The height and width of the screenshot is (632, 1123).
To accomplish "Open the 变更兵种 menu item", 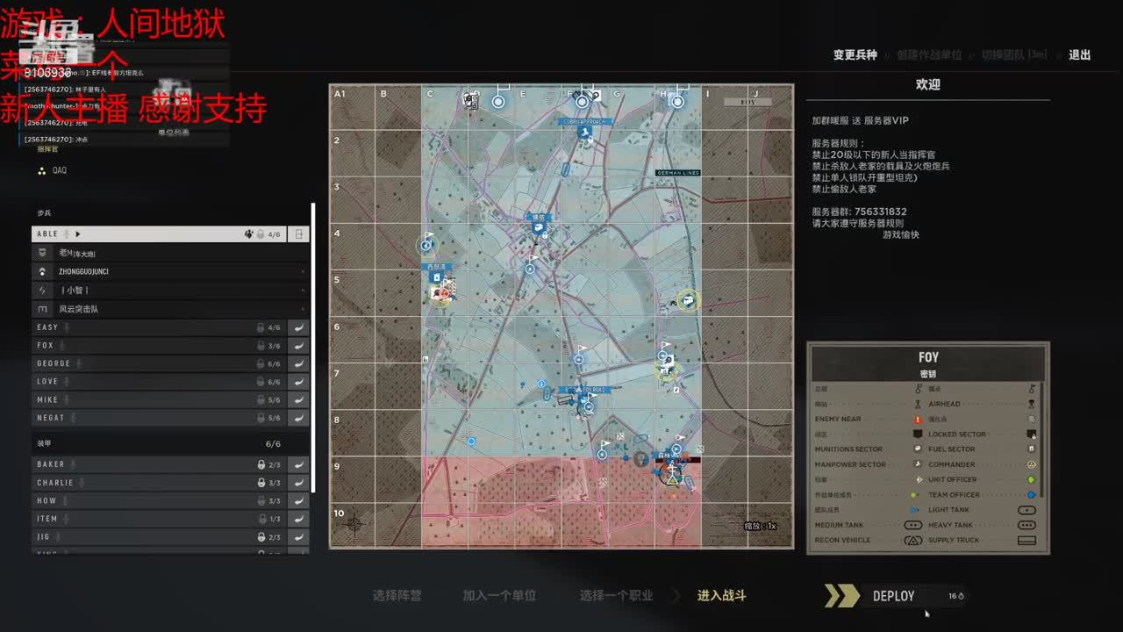I will coord(855,54).
